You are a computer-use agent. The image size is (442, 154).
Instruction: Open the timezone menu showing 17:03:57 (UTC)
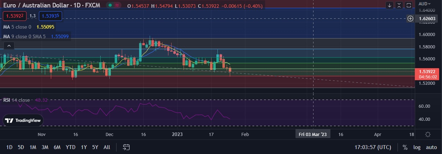(373, 147)
